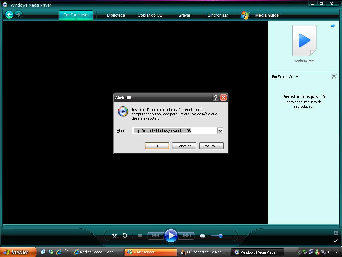Click the back navigation arrow
The height and width of the screenshot is (257, 342).
pyautogui.click(x=9, y=15)
